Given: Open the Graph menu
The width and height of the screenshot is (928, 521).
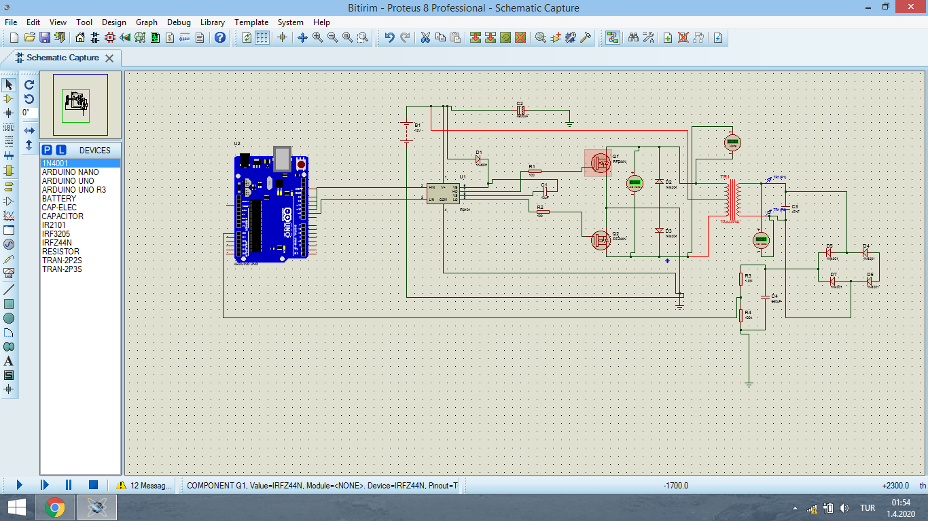Looking at the screenshot, I should coord(147,22).
